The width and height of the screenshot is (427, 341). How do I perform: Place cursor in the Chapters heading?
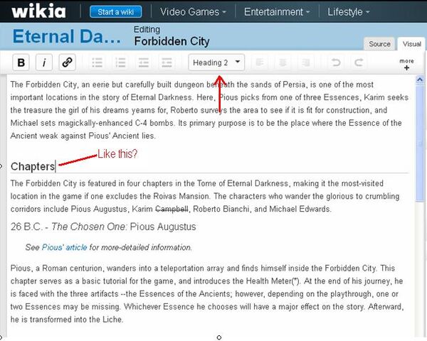[33, 166]
